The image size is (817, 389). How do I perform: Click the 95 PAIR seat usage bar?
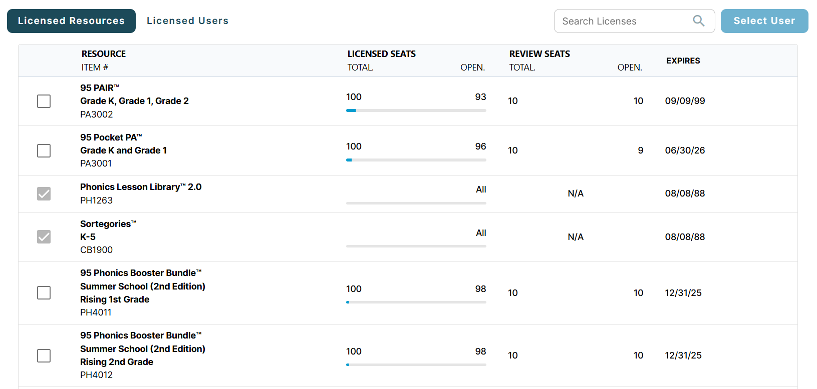coord(416,110)
